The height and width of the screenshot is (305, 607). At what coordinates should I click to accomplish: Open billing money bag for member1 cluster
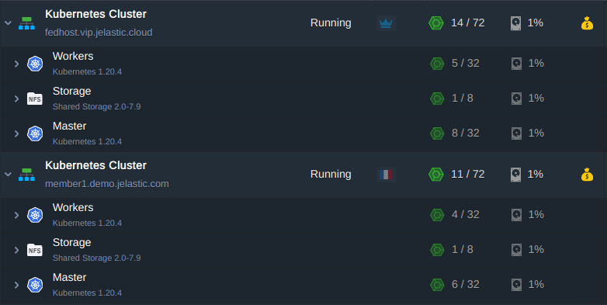[x=587, y=175]
